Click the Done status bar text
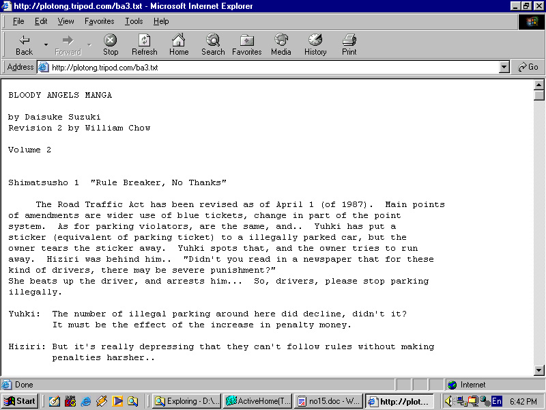This screenshot has width=546, height=410. tap(24, 385)
